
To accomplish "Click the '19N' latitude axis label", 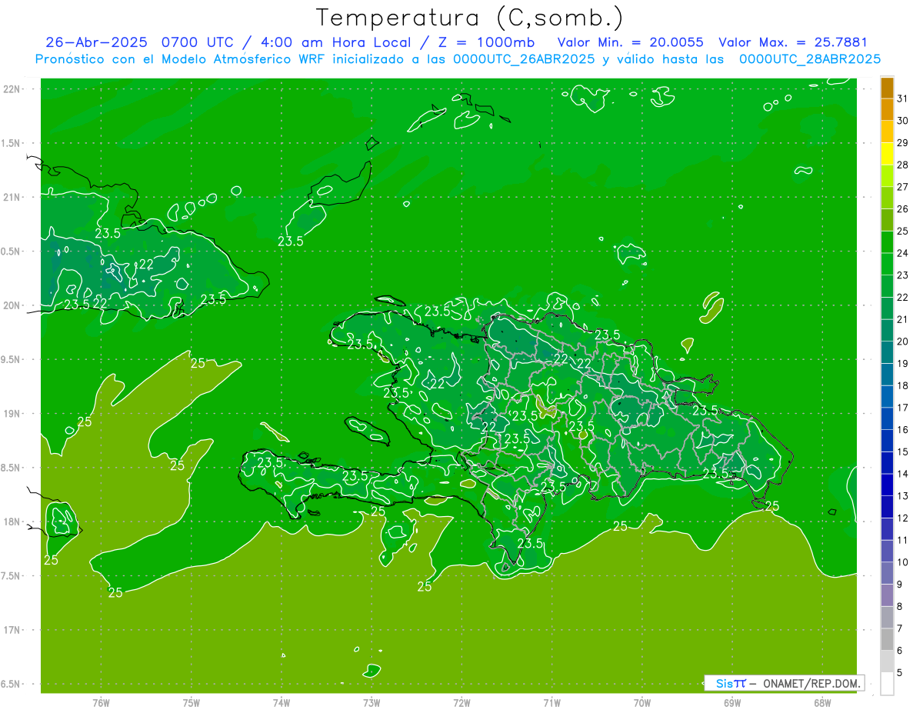I will (x=12, y=414).
